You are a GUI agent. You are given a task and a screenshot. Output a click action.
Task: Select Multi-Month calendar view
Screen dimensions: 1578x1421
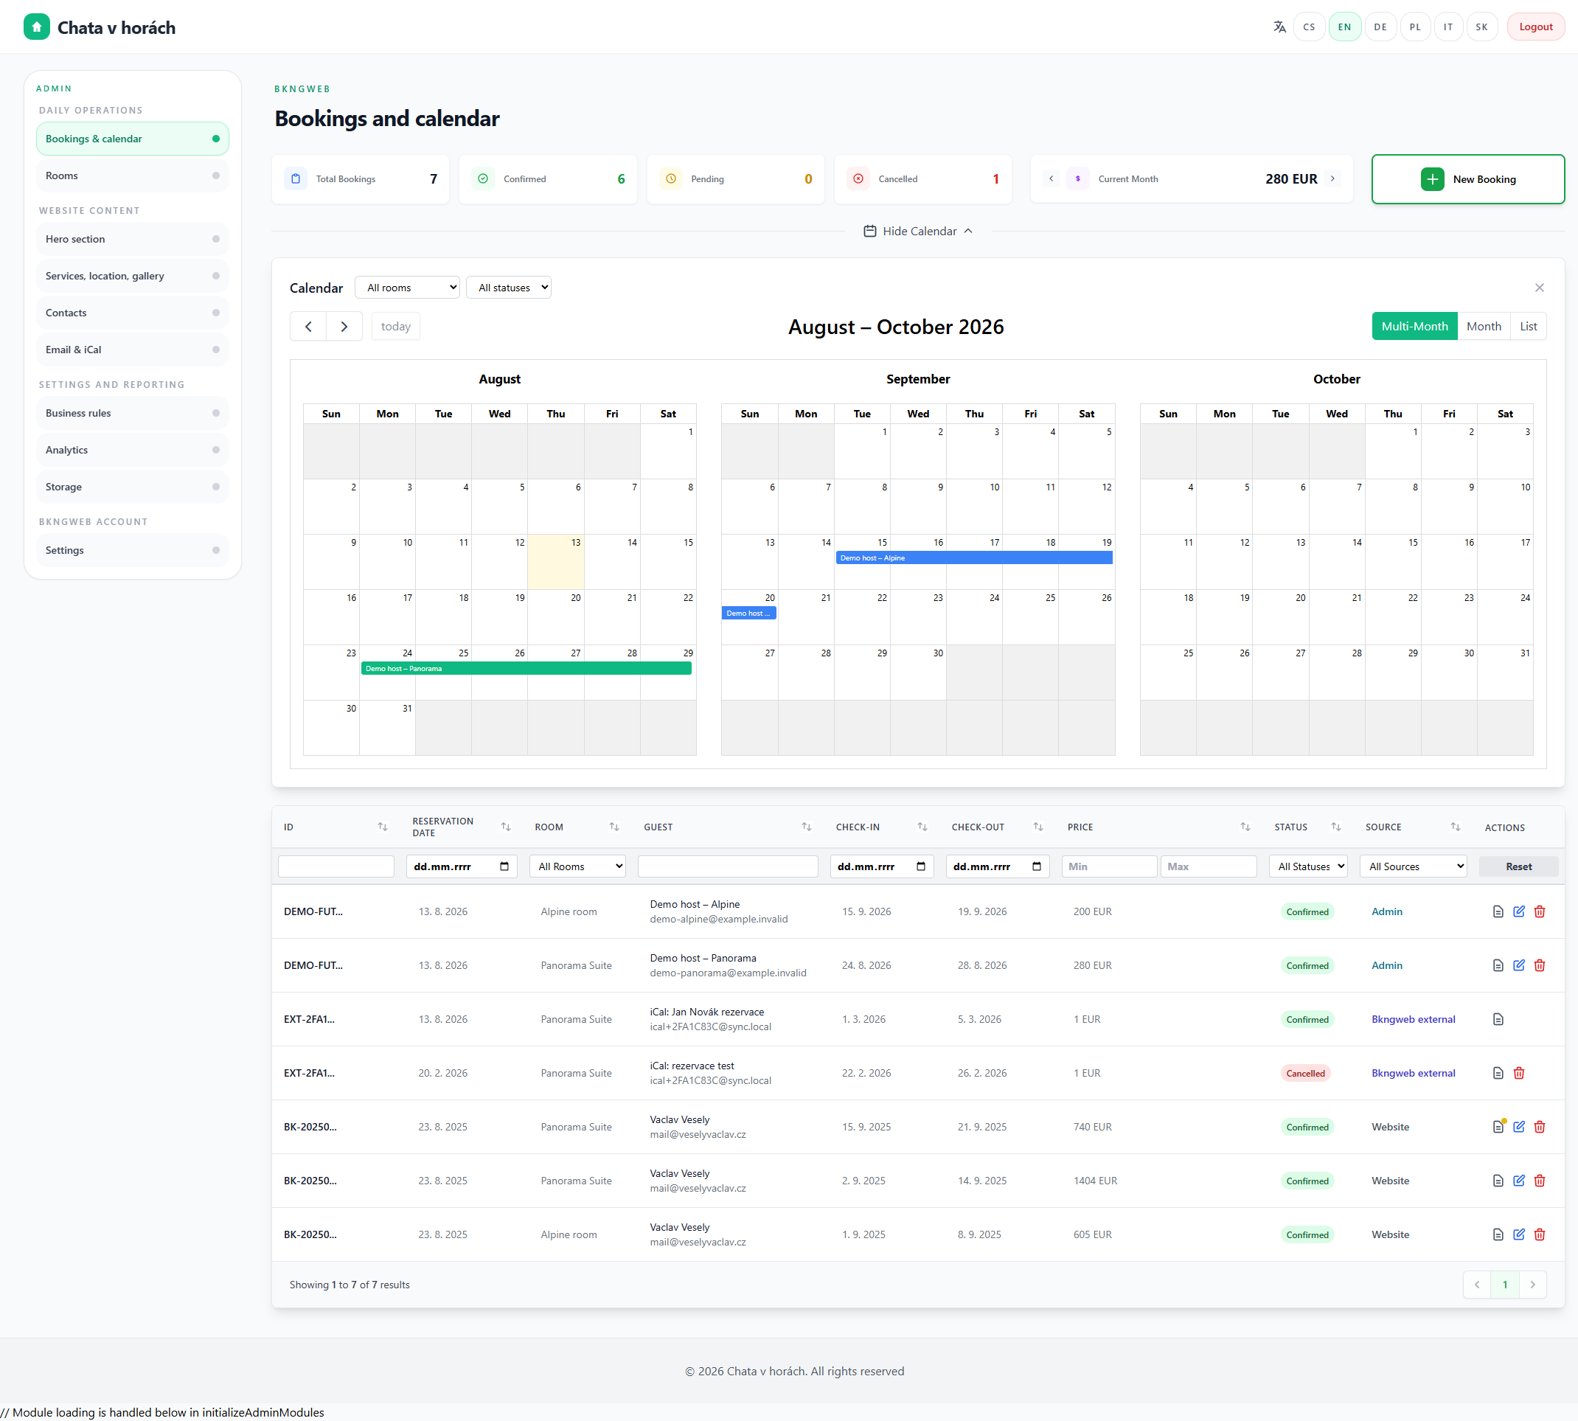pyautogui.click(x=1414, y=327)
